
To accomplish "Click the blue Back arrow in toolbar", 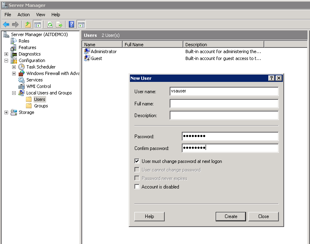I will point(6,24).
